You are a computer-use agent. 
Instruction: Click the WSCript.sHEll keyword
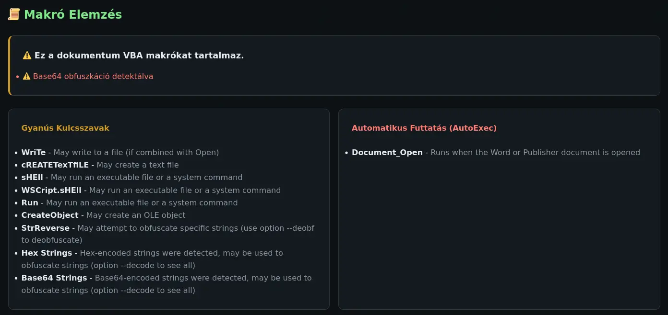(x=51, y=191)
